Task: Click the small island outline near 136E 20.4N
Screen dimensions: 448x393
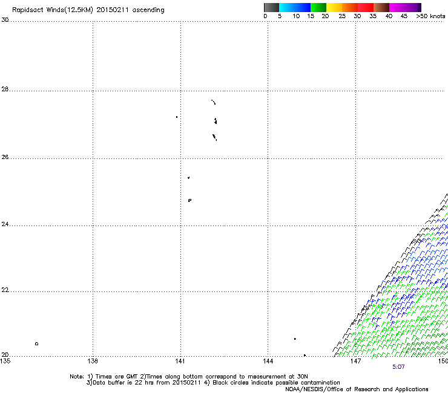Action: 36,343
